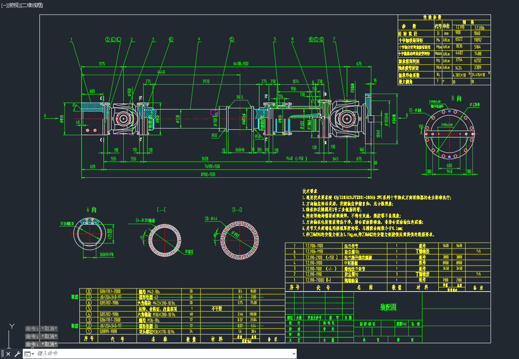Image resolution: width=519 pixels, height=359 pixels.
Task: Select the Ø1260 dimension in B向 view
Action: coord(474,105)
